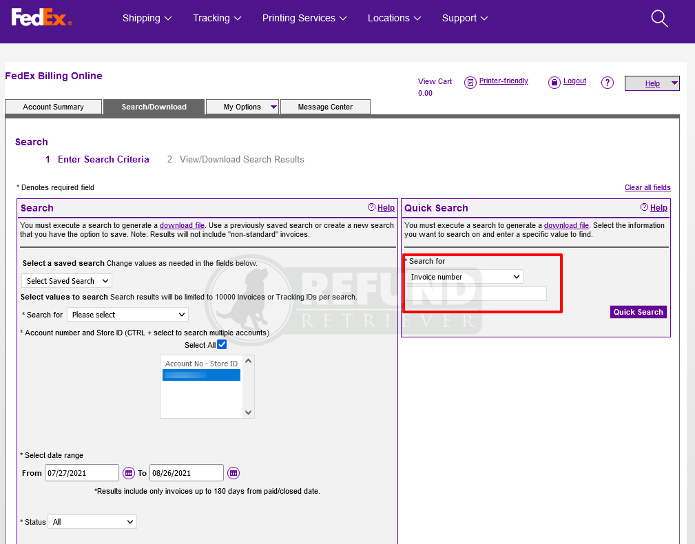Click the account list scroll down arrow
The height and width of the screenshot is (544, 695).
click(x=248, y=412)
